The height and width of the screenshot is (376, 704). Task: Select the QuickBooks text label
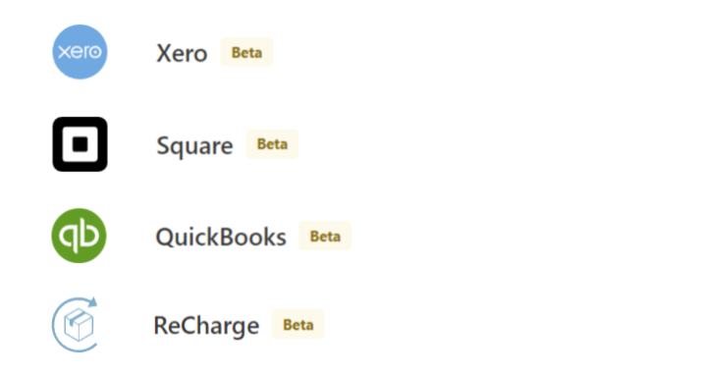(221, 237)
